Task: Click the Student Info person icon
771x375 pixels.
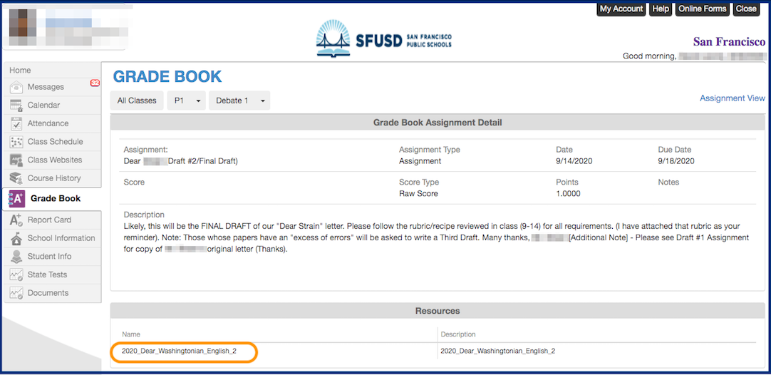Action: [16, 257]
